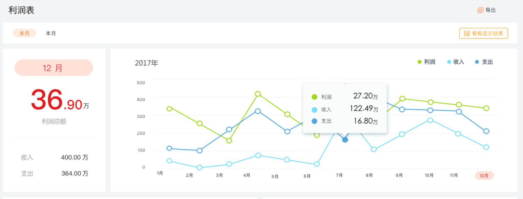Select the highlighted orange 本月 tab

point(24,33)
